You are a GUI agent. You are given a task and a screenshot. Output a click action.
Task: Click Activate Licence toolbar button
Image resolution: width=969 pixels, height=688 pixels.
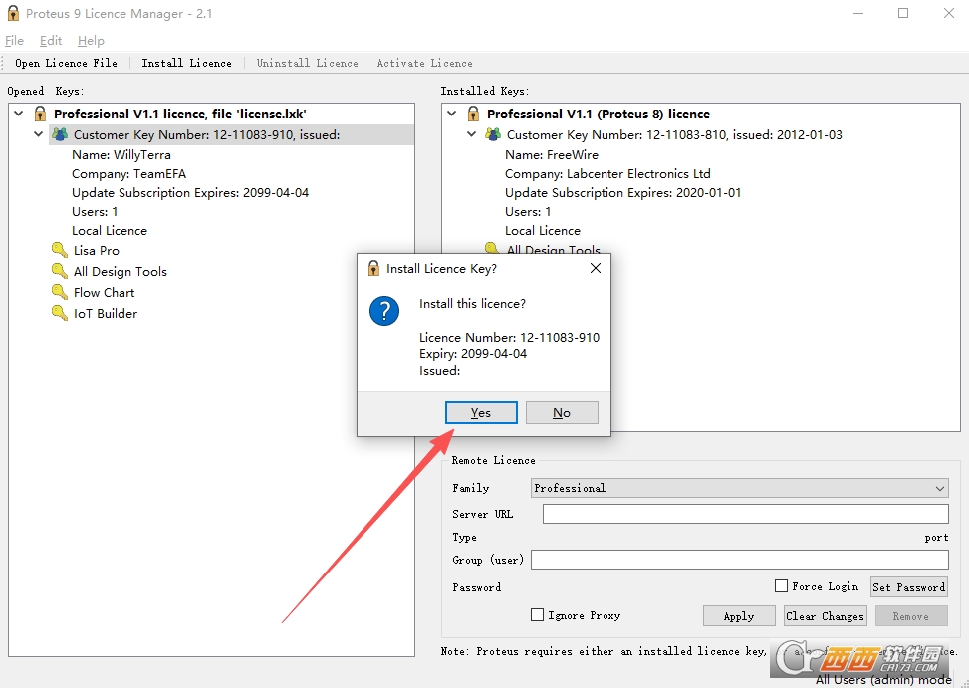point(424,63)
